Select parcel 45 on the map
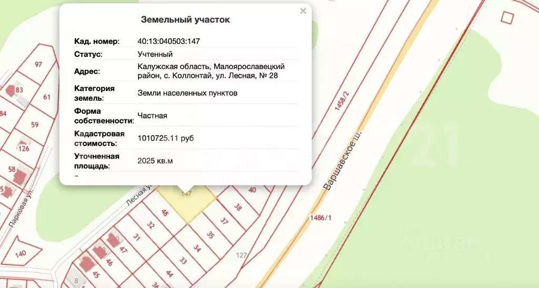The image size is (539, 288). tap(96, 275)
